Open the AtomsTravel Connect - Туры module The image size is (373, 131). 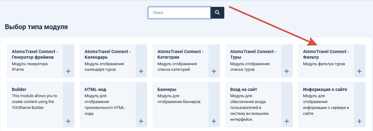pos(253,54)
